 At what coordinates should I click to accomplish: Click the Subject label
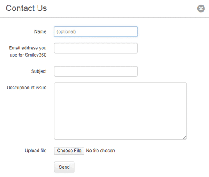(39, 71)
